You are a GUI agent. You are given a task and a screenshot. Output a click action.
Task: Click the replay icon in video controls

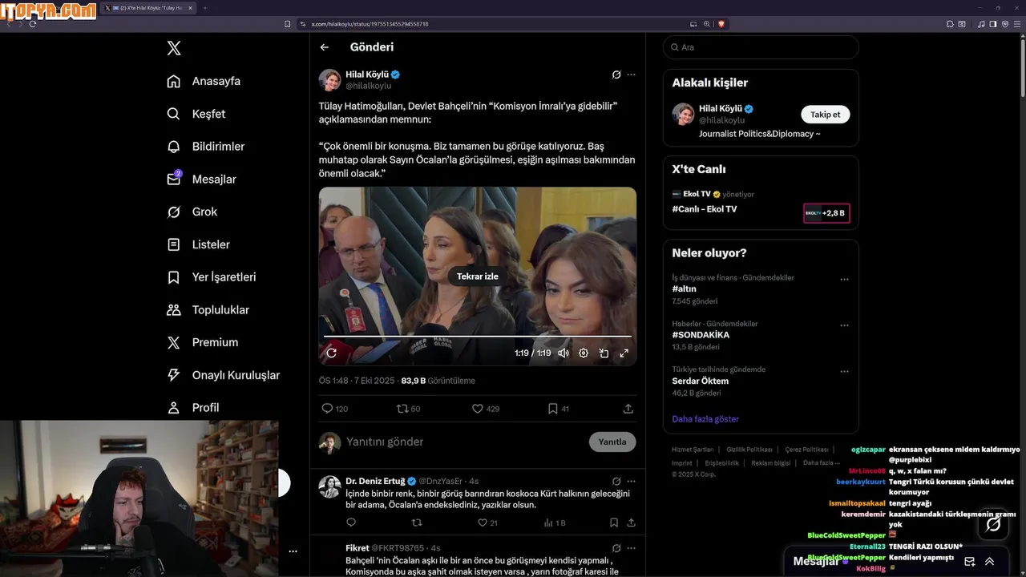(x=331, y=353)
